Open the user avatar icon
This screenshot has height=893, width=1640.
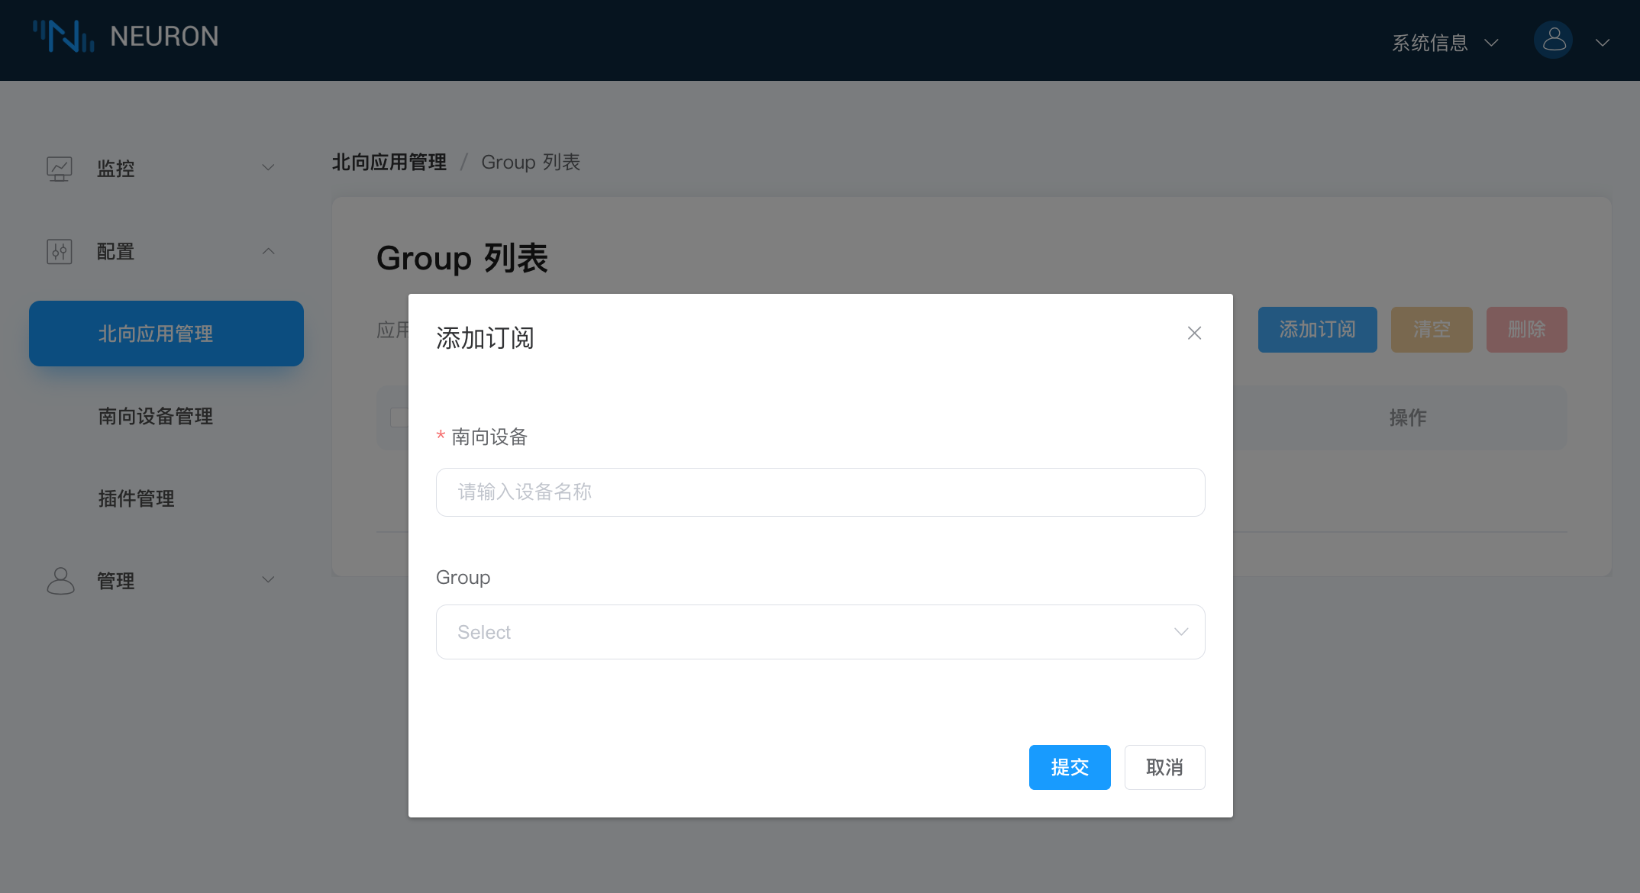point(1553,40)
